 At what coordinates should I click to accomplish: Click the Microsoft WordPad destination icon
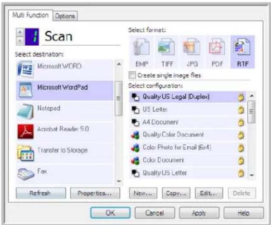25,90
